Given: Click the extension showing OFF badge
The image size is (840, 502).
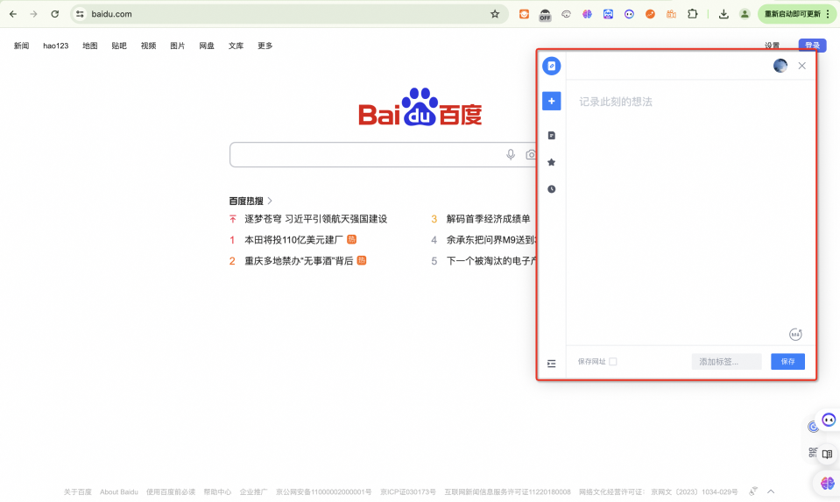Looking at the screenshot, I should pos(545,15).
